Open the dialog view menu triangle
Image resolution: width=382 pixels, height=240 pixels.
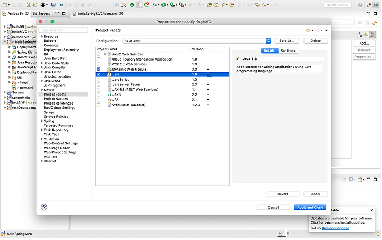coord(326,30)
